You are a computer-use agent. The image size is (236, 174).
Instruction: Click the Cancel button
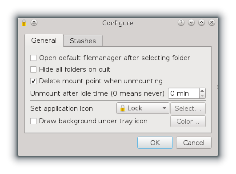(194, 143)
